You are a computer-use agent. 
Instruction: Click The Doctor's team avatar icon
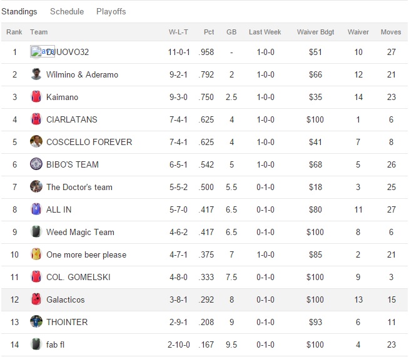tap(36, 187)
